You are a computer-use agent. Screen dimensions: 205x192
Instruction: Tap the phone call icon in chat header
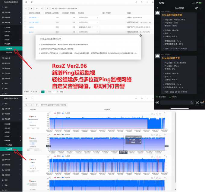pyautogui.click(x=196, y=8)
